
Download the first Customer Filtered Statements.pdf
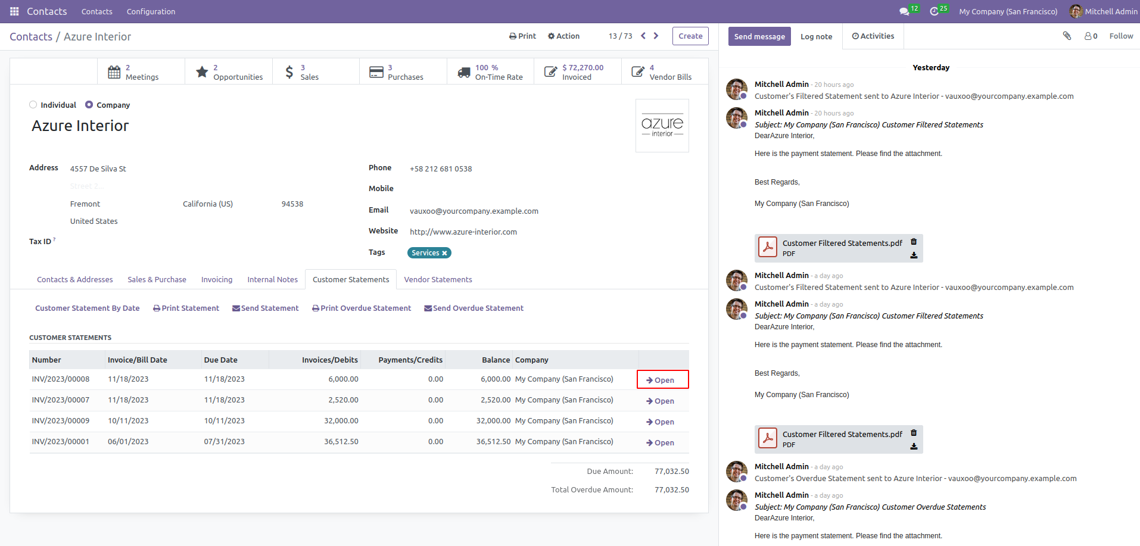point(914,255)
